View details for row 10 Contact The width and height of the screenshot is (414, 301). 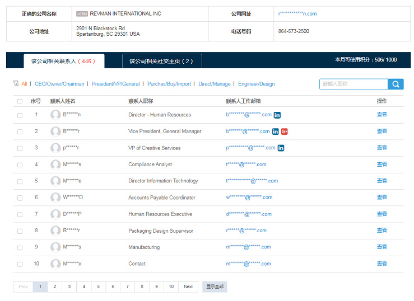point(382,264)
